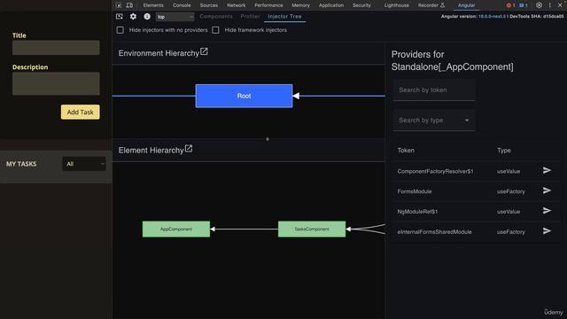567x319 pixels.
Task: Open the Application tab
Action: [331, 5]
